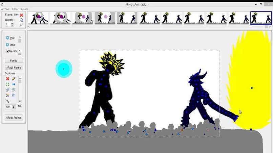Viewport: 273px width, 153px height.
Task: Duplicate the selected figure
Action: pyautogui.click(x=14, y=96)
